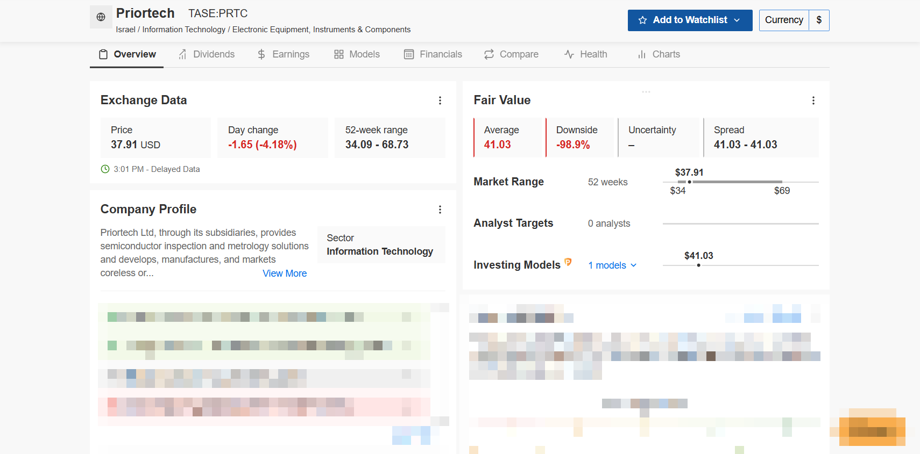Click the $41.03 marker on Investing Models bar
Screen dimensions: 920x454
pos(698,265)
